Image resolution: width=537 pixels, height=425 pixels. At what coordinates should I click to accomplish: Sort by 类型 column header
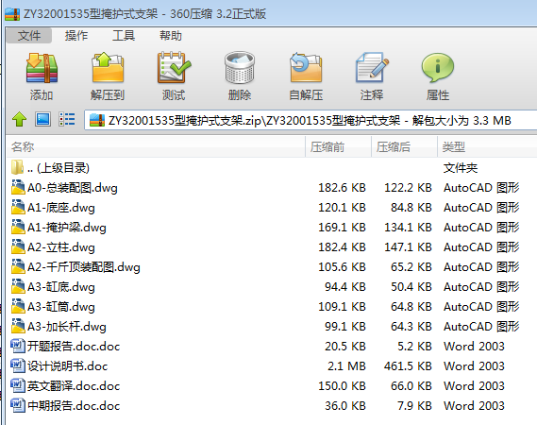pos(487,147)
